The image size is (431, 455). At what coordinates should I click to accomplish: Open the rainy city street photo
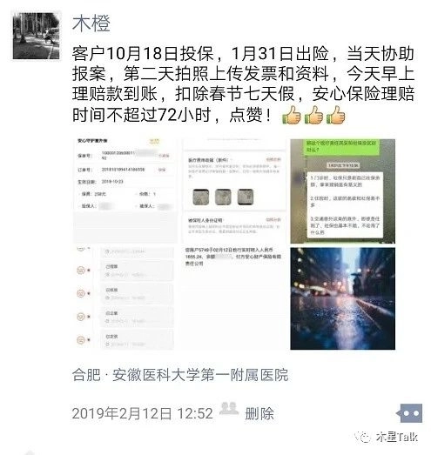(343, 298)
